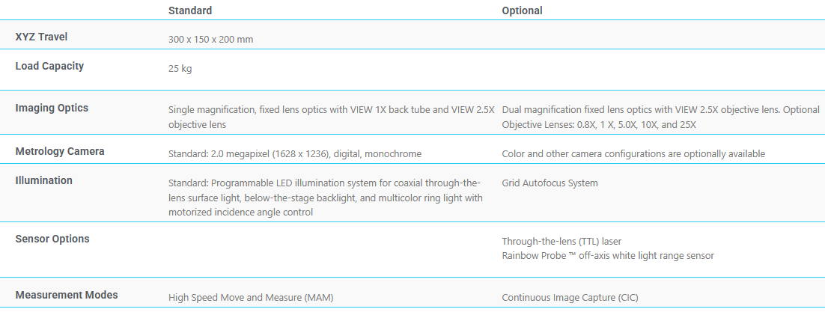Select the Imaging Optics row label
825x321 pixels.
(x=52, y=108)
